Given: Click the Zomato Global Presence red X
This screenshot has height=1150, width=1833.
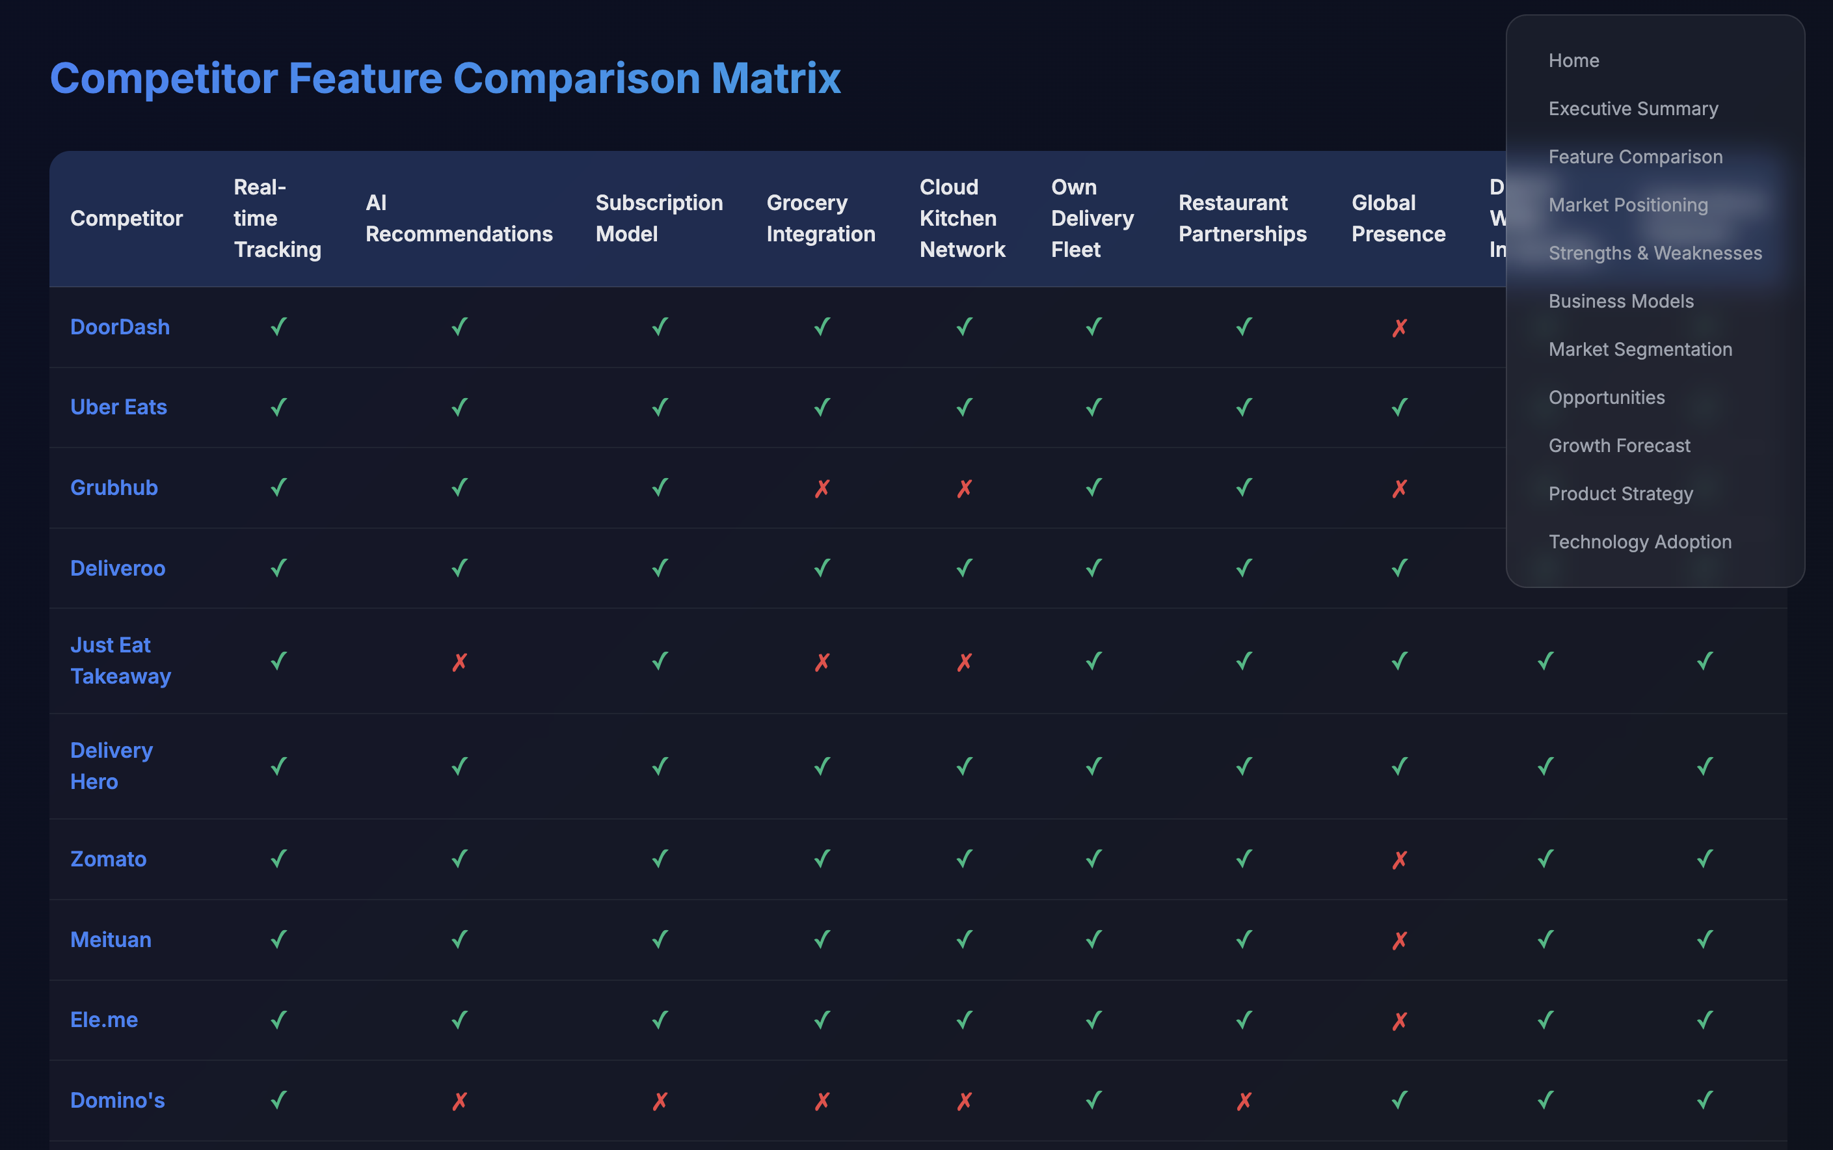Looking at the screenshot, I should pos(1398,859).
